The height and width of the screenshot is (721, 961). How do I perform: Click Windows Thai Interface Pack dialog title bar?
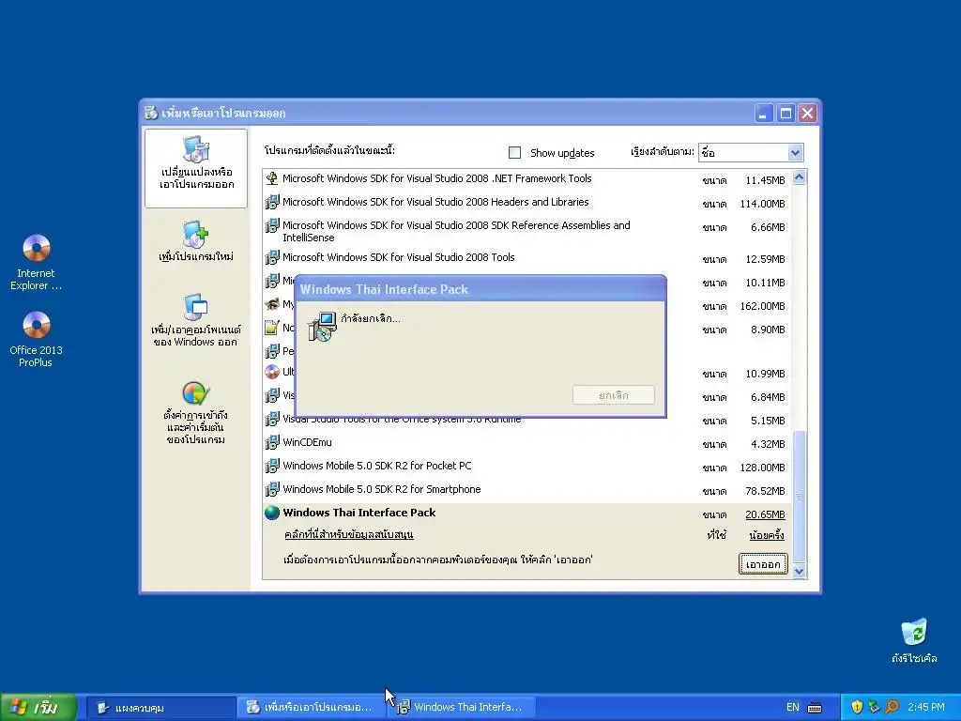[480, 289]
